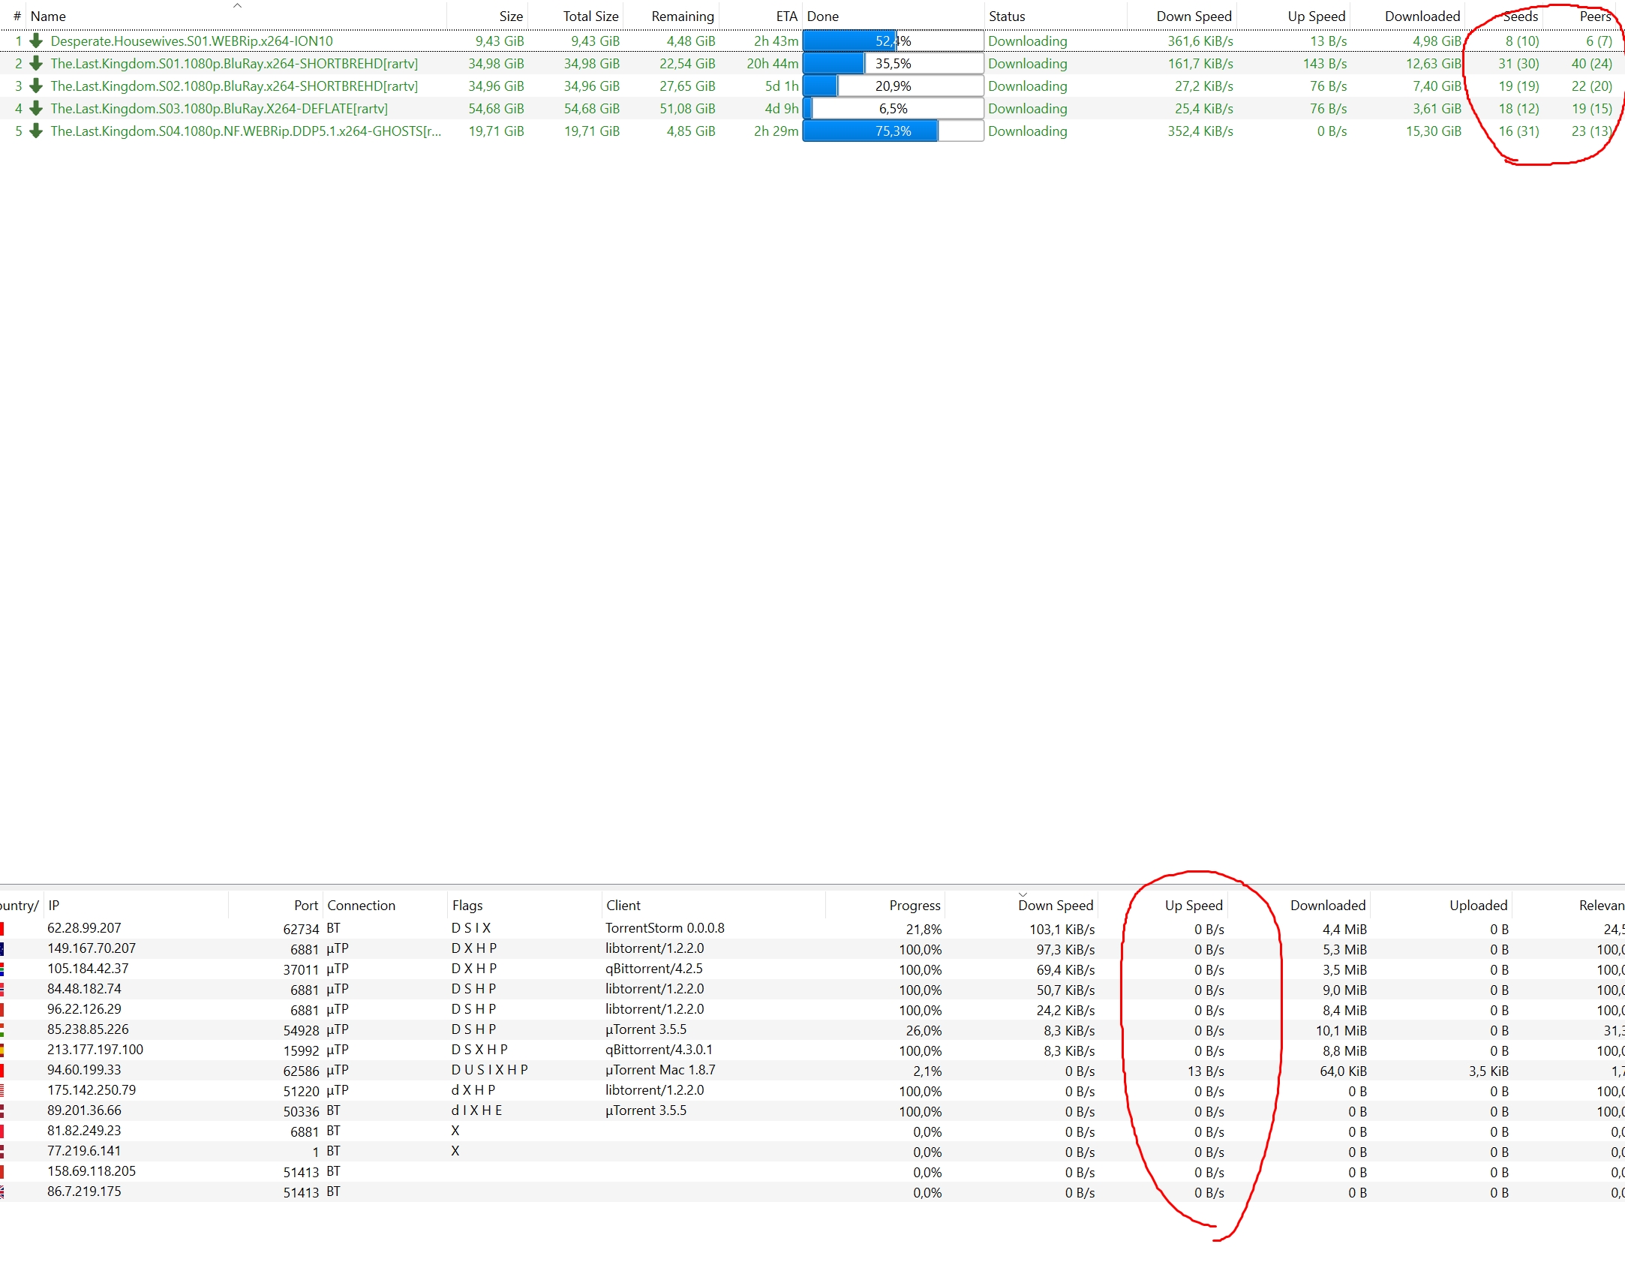1625x1265 pixels.
Task: Select Desperate.Housewives.S01.WEBRip.x264-ION10 torrent
Action: tap(813, 41)
